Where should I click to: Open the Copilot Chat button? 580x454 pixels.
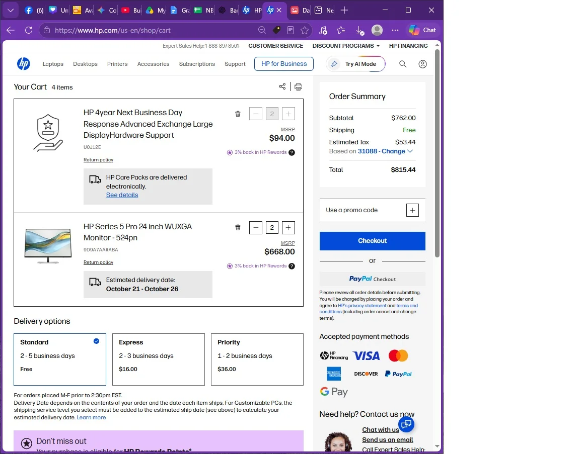422,30
